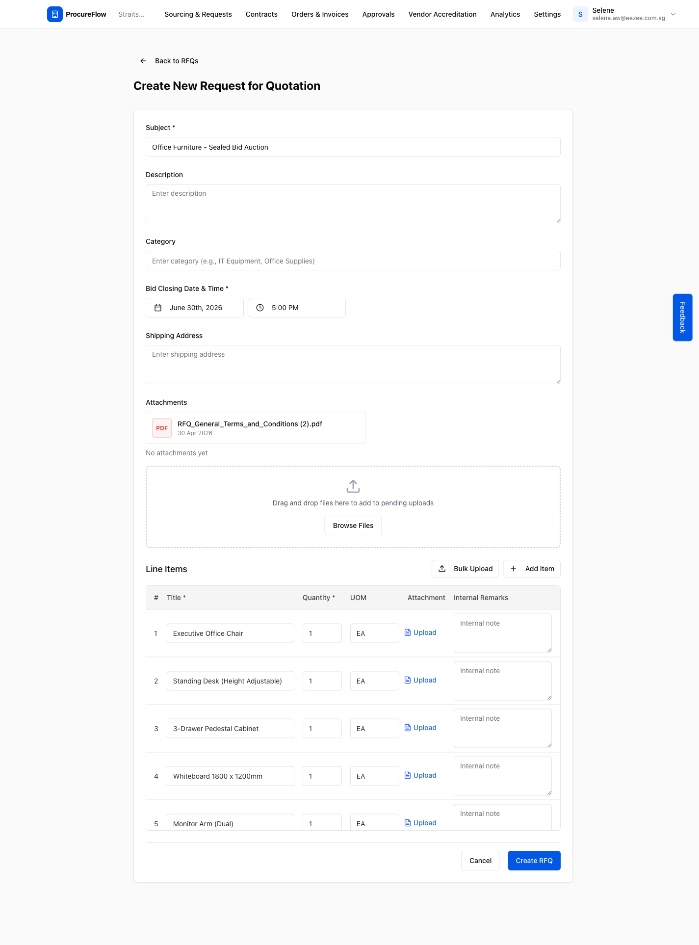Click the Executive Office Chair title field
The width and height of the screenshot is (699, 945).
tap(231, 633)
